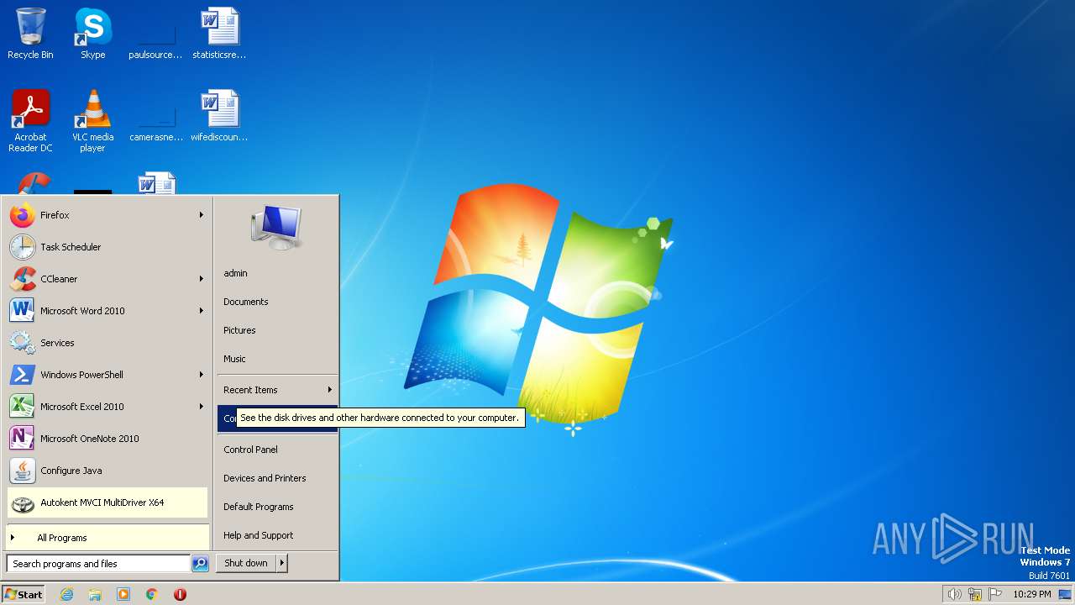Open Documents from the Start menu
The image size is (1075, 605).
[x=246, y=302]
